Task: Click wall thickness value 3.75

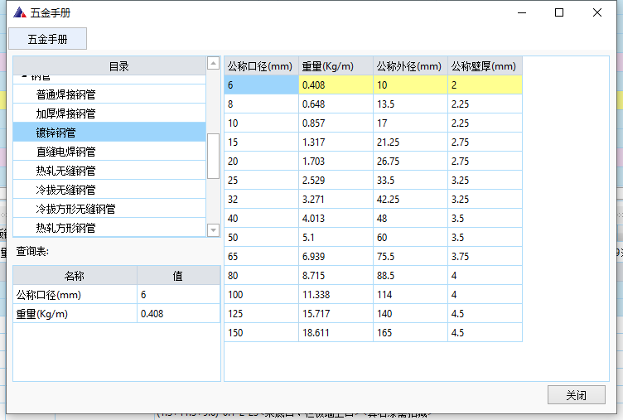Action: click(485, 257)
